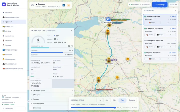The width and height of the screenshot is (180, 112).
Task: Toggle the Тёмная тема switch
Action: [x=14, y=109]
